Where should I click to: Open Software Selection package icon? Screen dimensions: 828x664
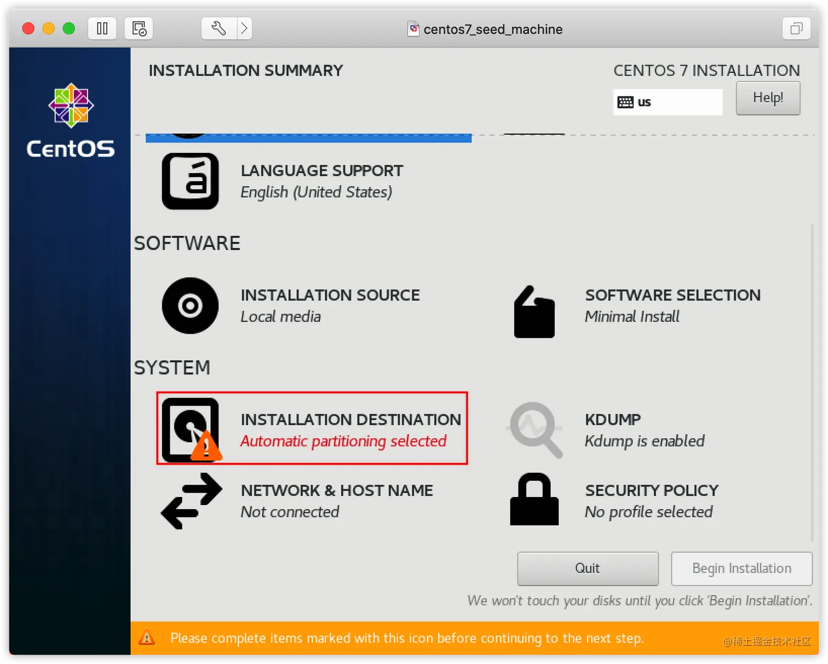(x=534, y=311)
